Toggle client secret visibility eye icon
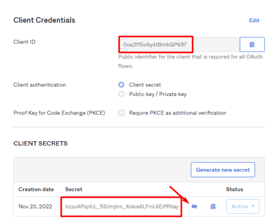 pos(194,206)
